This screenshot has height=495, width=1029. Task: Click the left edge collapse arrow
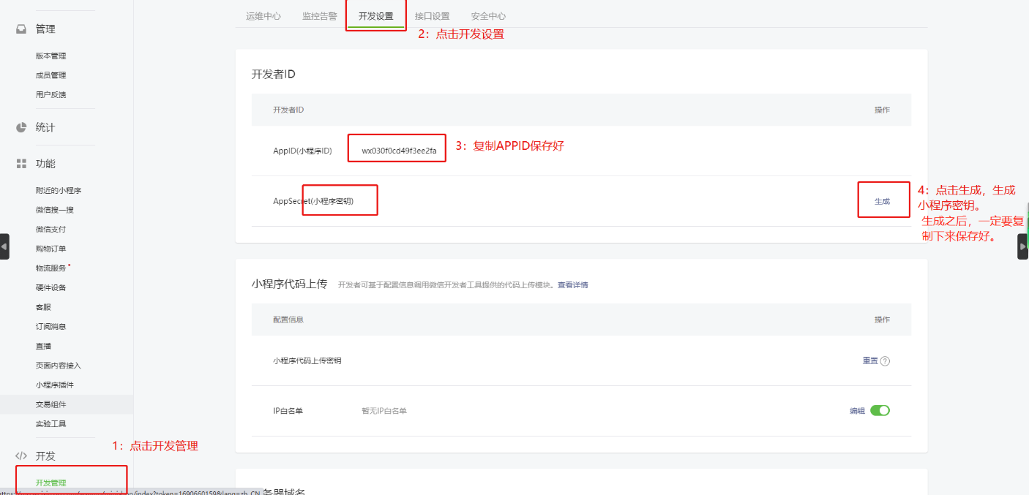click(4, 247)
